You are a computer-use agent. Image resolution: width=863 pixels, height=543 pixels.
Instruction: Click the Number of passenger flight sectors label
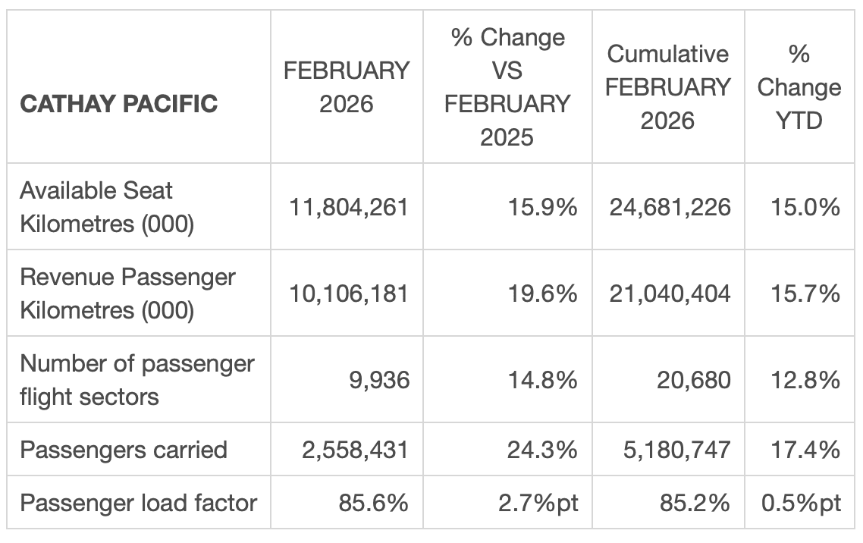tap(137, 379)
